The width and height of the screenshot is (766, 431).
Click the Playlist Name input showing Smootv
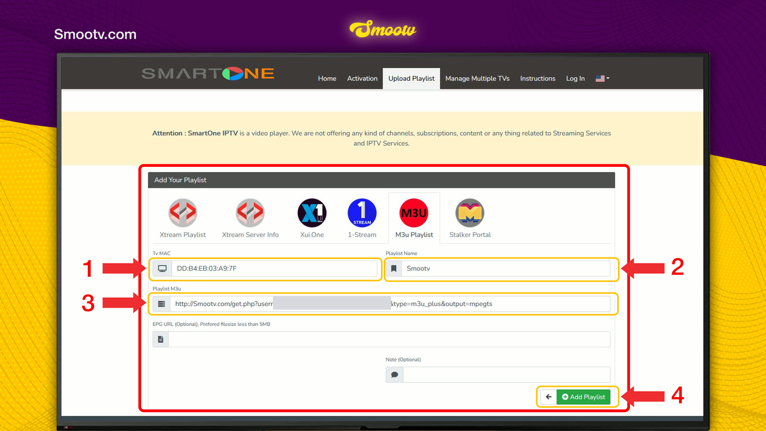506,269
